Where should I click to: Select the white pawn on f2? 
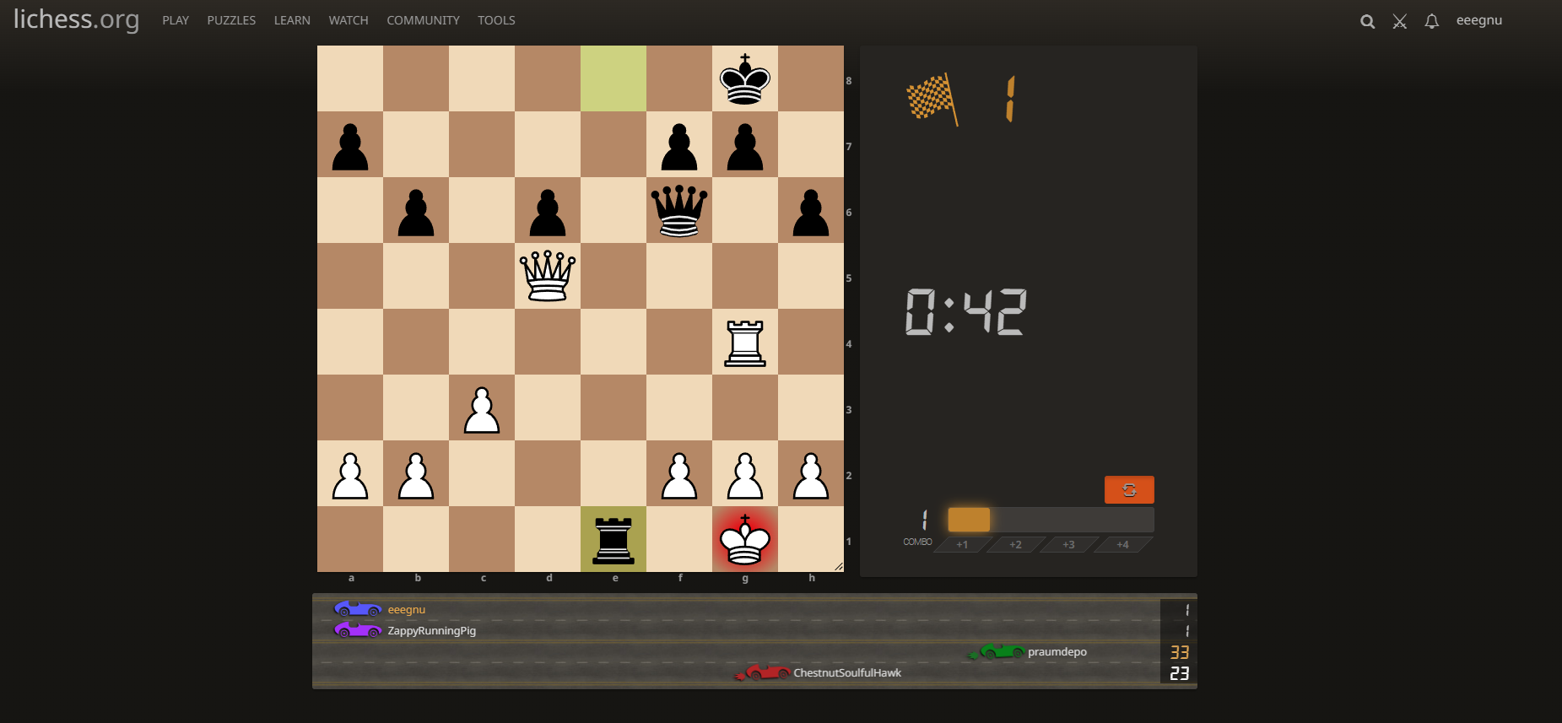(x=679, y=473)
